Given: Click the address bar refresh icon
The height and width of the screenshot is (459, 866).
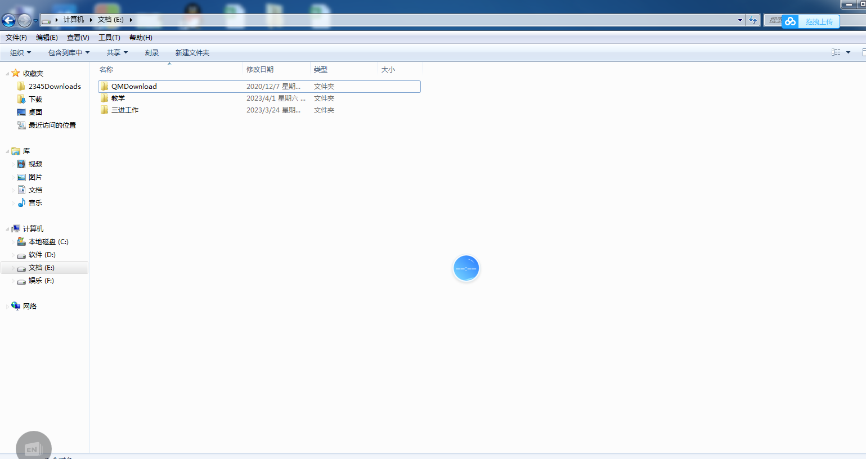Looking at the screenshot, I should [753, 20].
